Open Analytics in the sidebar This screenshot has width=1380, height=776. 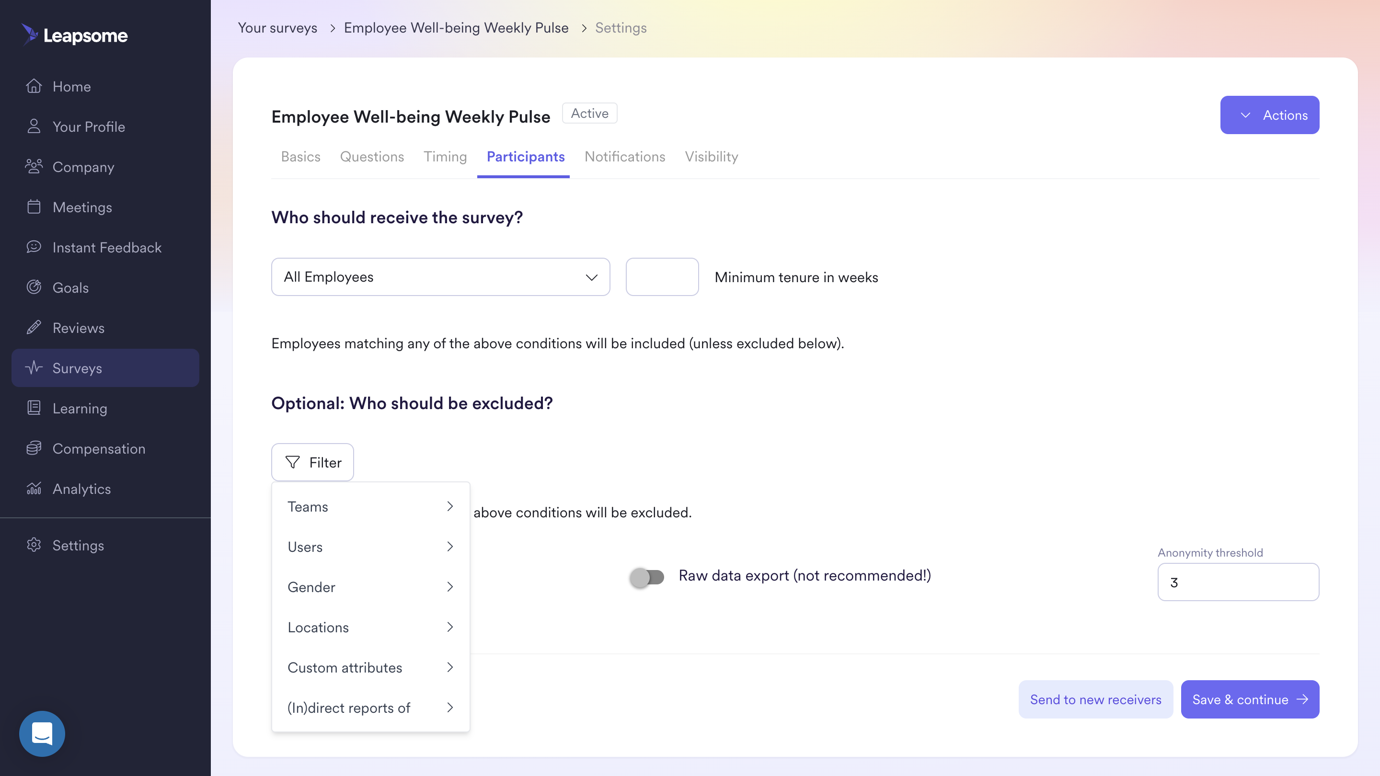tap(105, 489)
